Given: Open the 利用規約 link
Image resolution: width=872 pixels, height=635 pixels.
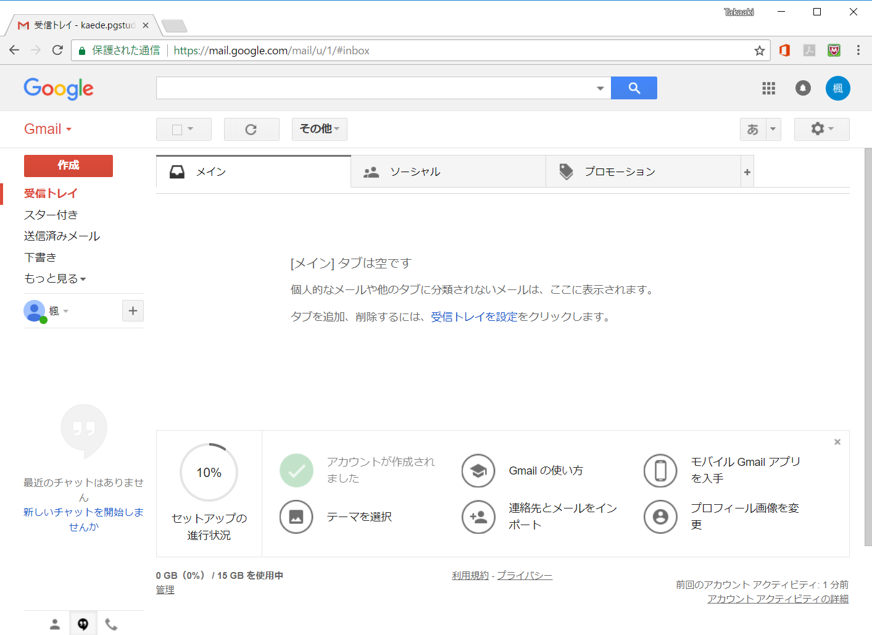Looking at the screenshot, I should coord(470,575).
